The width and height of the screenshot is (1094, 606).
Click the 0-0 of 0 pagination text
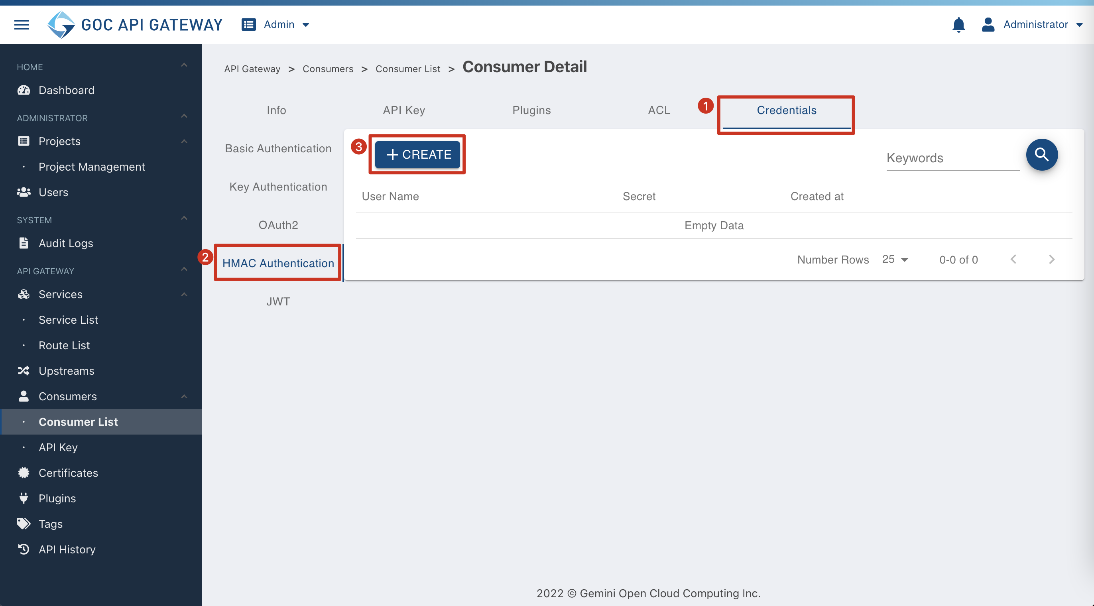point(958,260)
